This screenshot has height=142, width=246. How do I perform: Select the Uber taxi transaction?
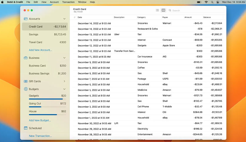[148, 34]
